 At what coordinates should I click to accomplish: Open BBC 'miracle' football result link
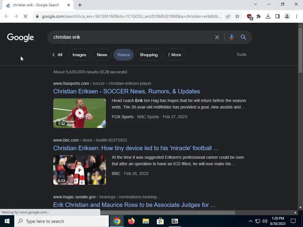click(x=136, y=148)
